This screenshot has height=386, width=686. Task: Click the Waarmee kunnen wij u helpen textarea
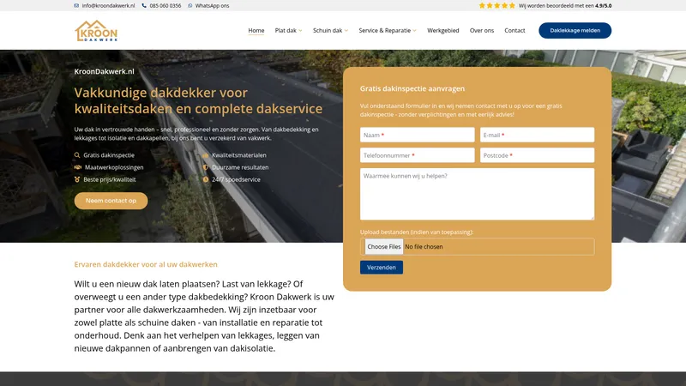coord(478,194)
